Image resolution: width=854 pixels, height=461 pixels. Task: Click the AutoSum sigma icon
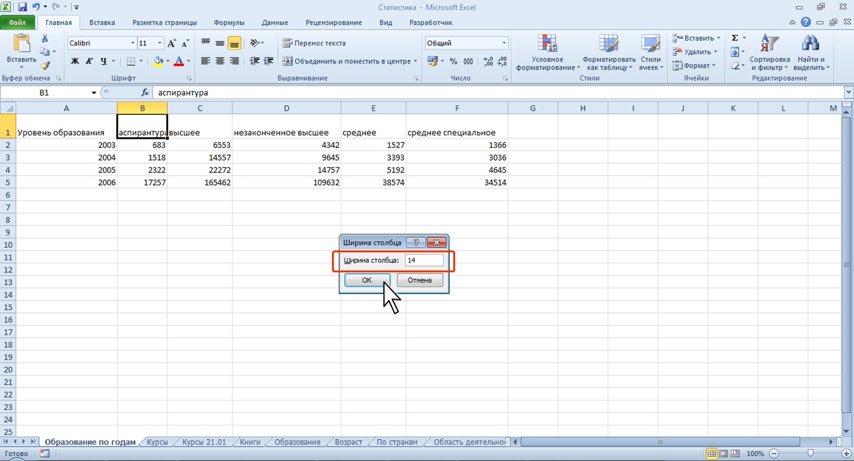[x=735, y=38]
